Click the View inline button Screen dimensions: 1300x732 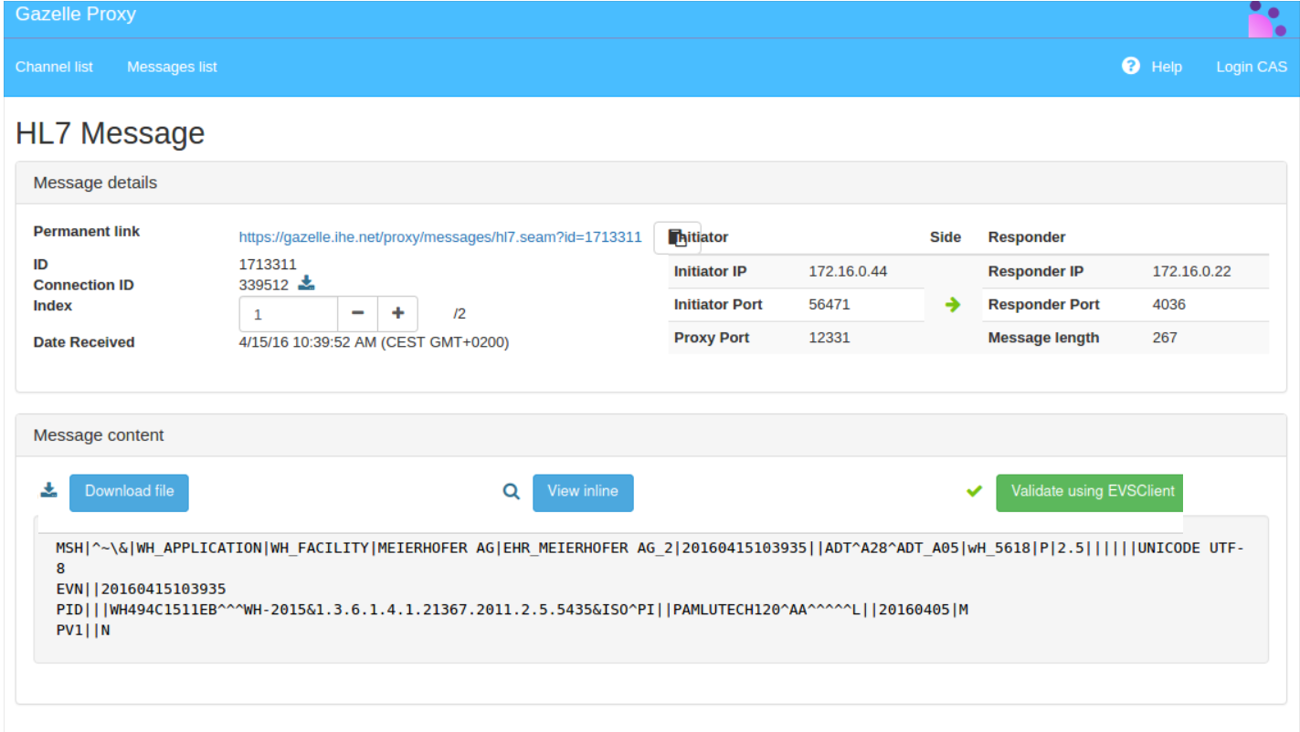583,492
